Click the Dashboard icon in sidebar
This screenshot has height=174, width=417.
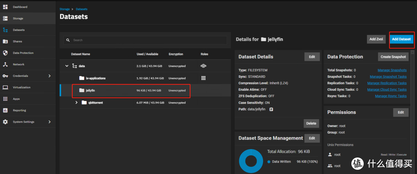coord(5,7)
